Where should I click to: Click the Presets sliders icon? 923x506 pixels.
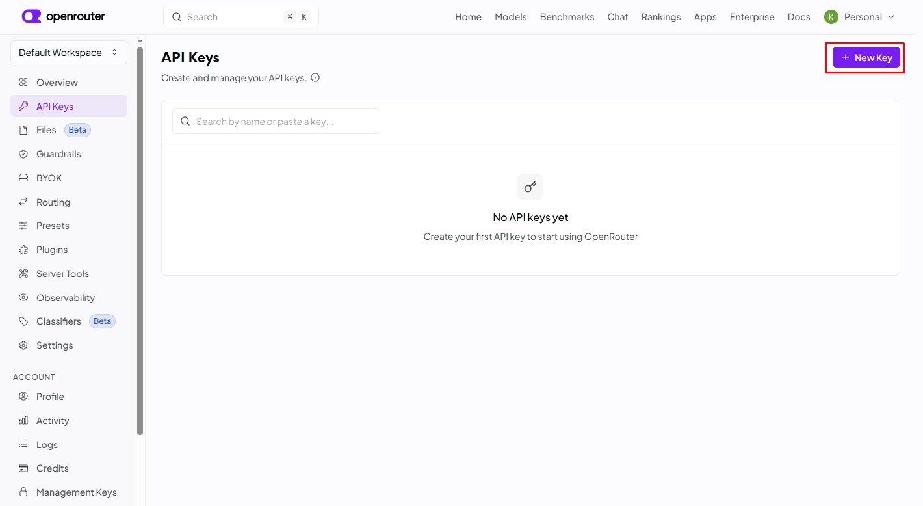(23, 226)
